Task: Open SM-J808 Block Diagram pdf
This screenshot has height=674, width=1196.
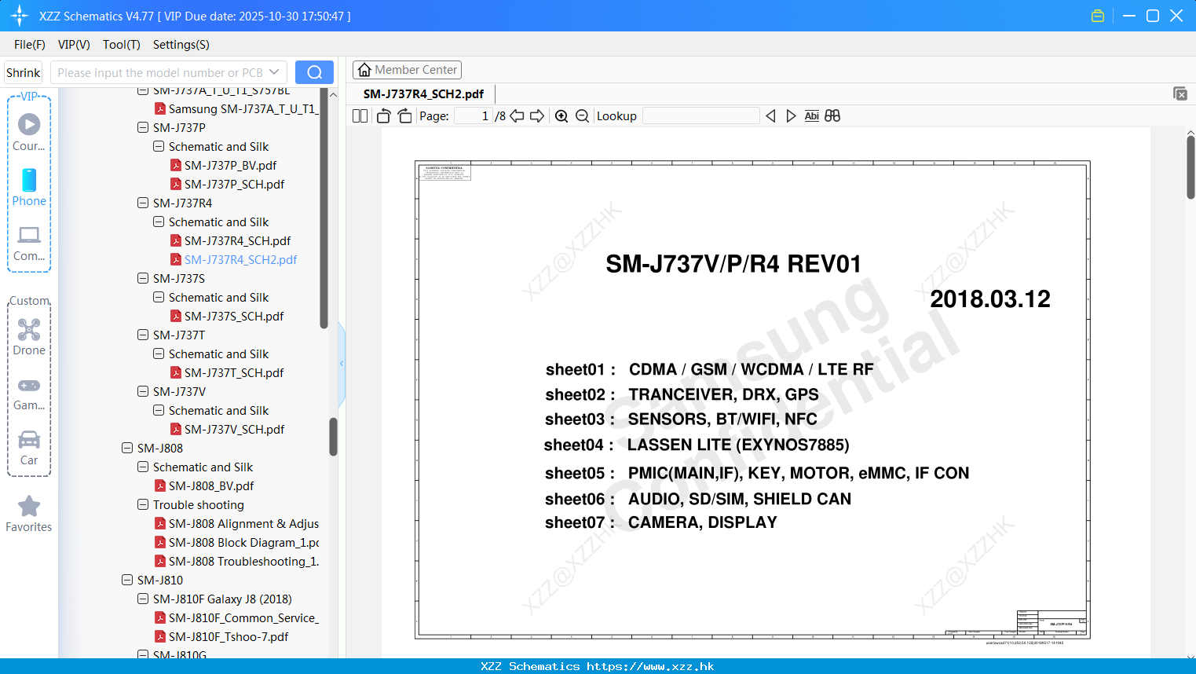Action: [243, 542]
